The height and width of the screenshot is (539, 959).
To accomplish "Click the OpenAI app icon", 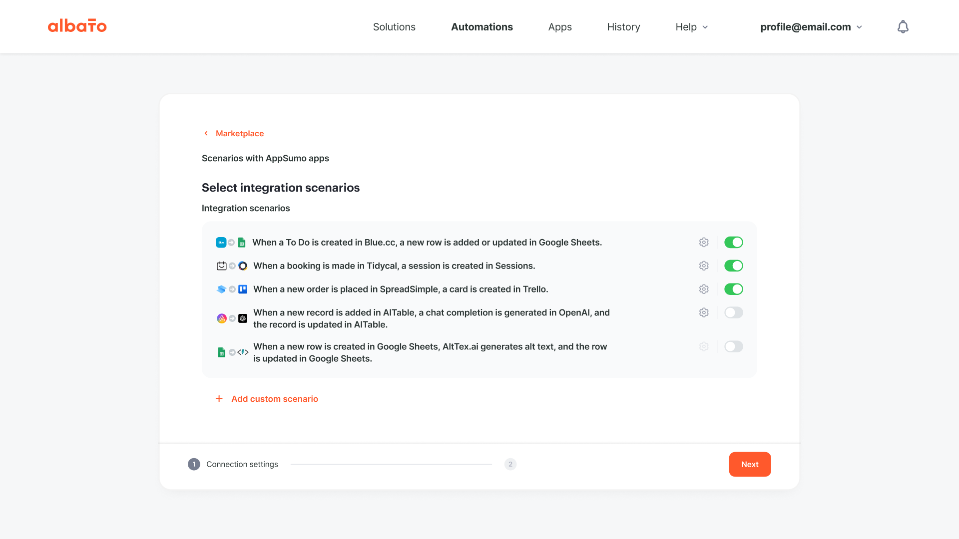I will click(x=243, y=318).
